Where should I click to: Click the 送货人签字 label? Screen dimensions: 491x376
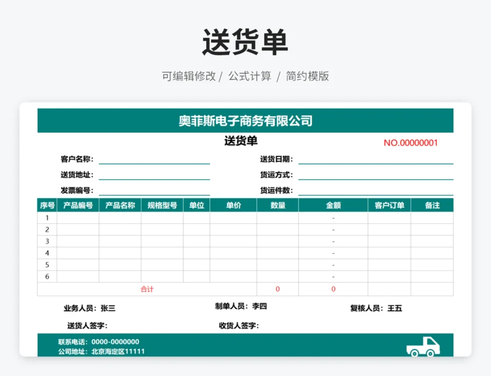(87, 326)
